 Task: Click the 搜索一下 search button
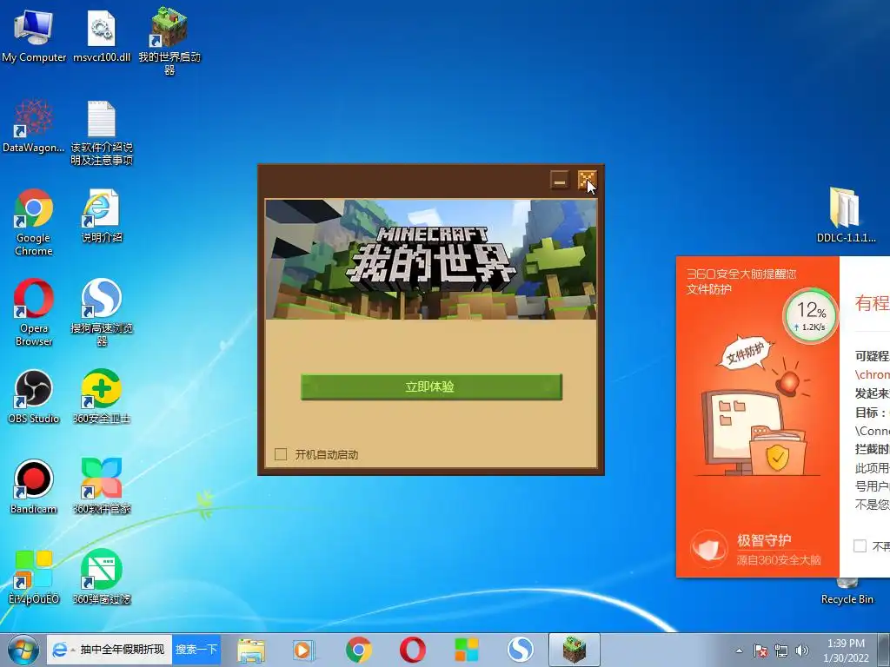(x=196, y=650)
